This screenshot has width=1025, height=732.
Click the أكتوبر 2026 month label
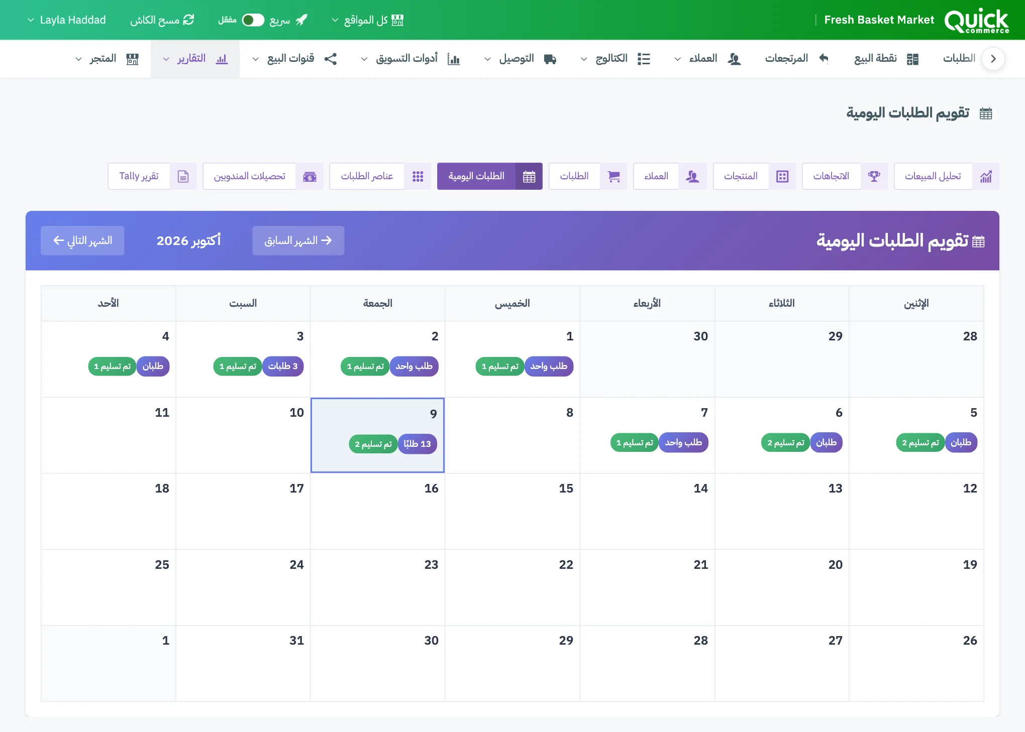click(x=188, y=240)
